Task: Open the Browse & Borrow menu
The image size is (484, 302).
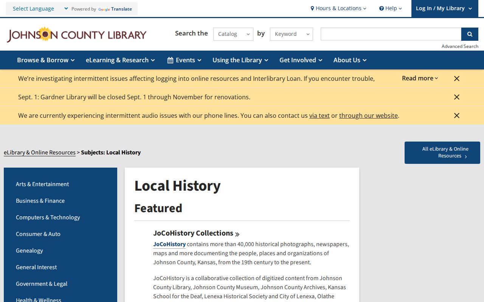Action: tap(46, 60)
